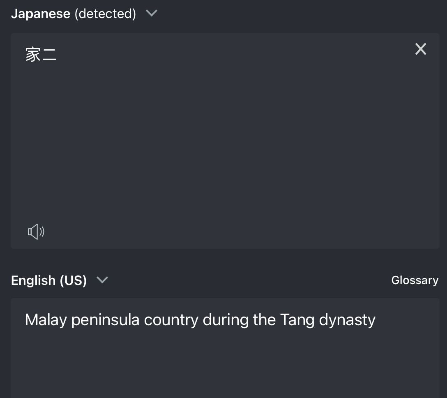Click the "(detected)" language indicator text
The image size is (447, 398).
[105, 14]
